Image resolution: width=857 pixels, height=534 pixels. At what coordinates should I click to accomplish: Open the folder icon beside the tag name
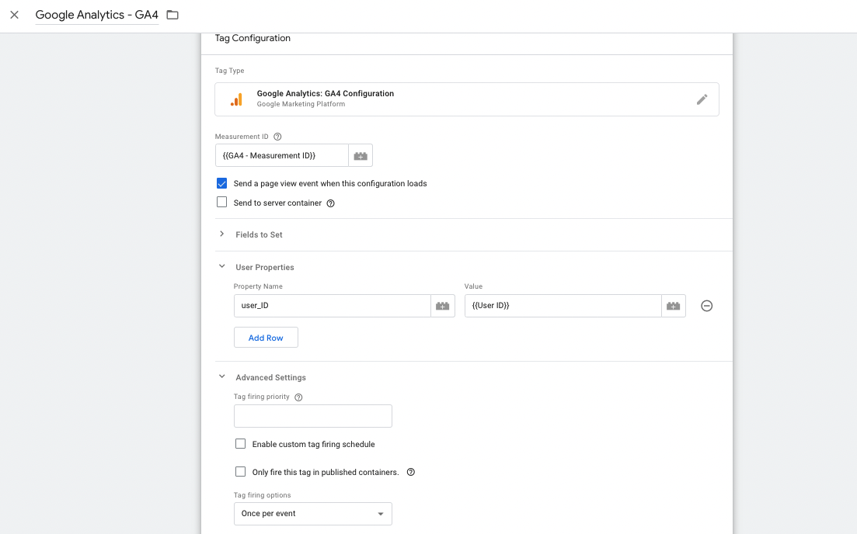(x=172, y=15)
